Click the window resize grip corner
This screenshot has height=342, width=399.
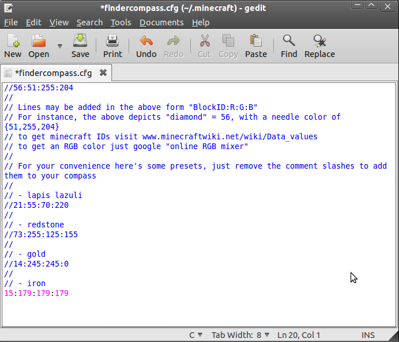(393, 337)
